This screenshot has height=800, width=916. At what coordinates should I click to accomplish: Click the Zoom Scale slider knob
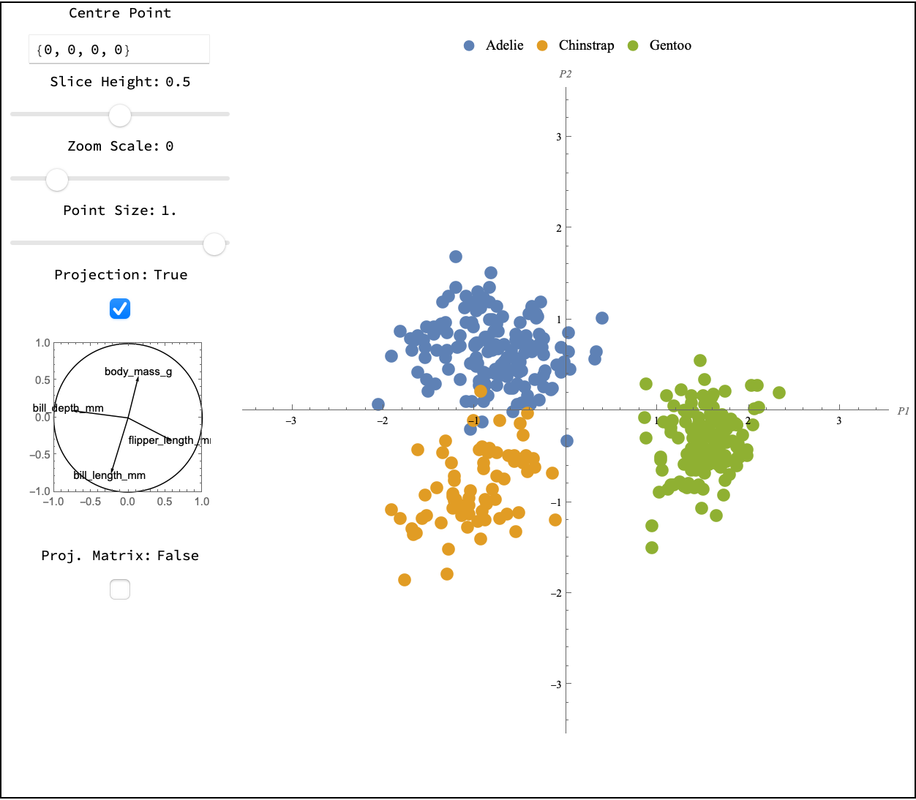tap(57, 179)
